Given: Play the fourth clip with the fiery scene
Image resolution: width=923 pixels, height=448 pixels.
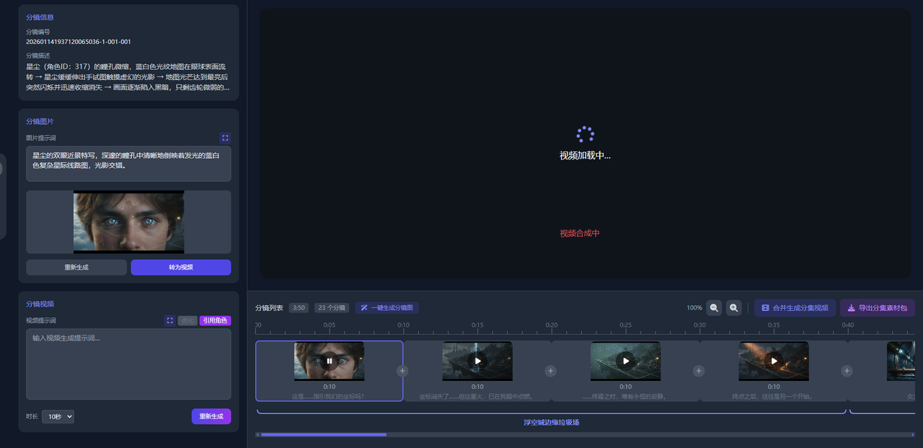Looking at the screenshot, I should (774, 361).
